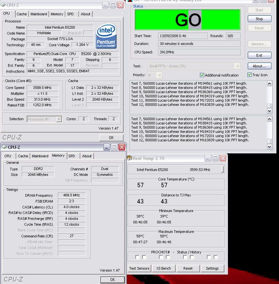This screenshot has width=279, height=284.
Task: Click the XS Bench button
Action: pyautogui.click(x=164, y=268)
